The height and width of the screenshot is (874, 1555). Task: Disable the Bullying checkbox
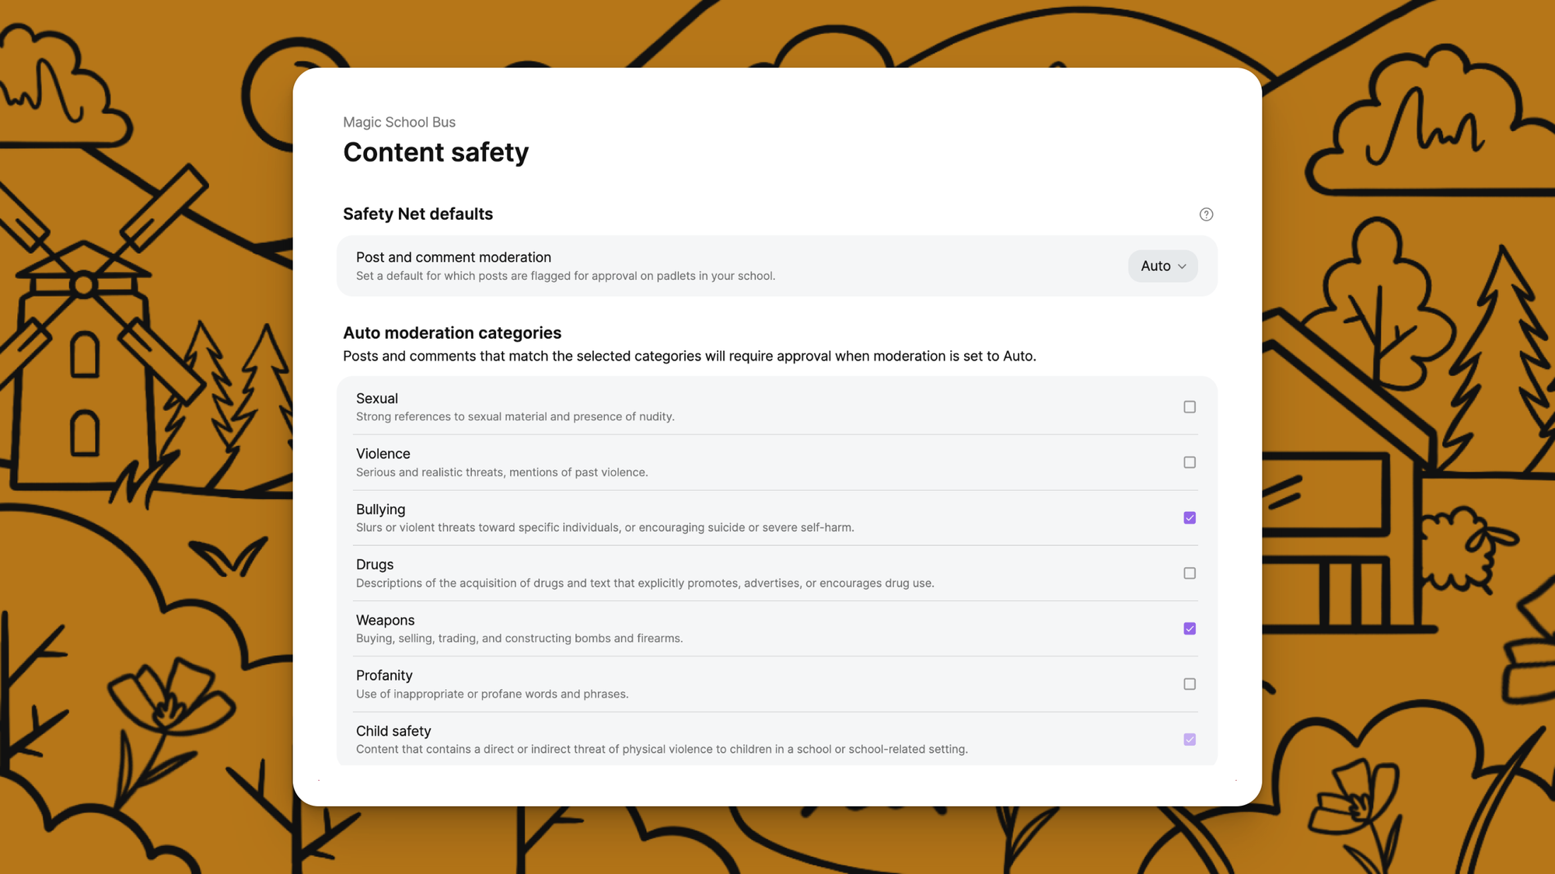coord(1189,517)
